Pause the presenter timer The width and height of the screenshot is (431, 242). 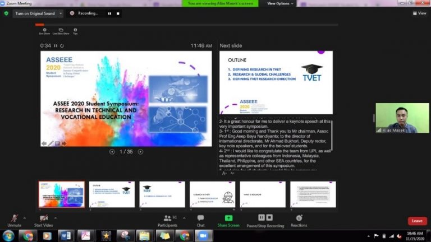coord(56,46)
